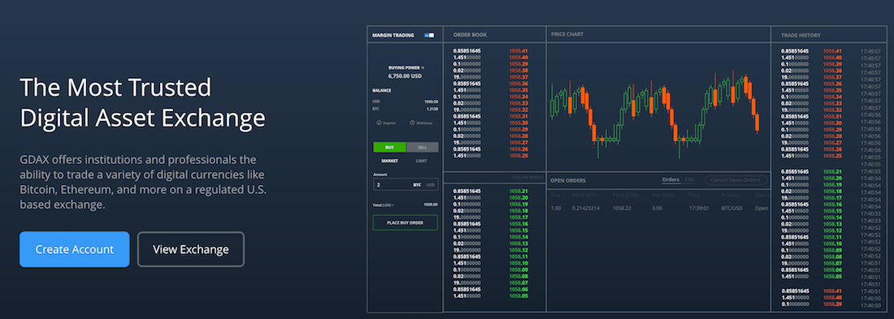The height and width of the screenshot is (319, 894).
Task: Toggle the Margin Trading switch
Action: [x=429, y=36]
